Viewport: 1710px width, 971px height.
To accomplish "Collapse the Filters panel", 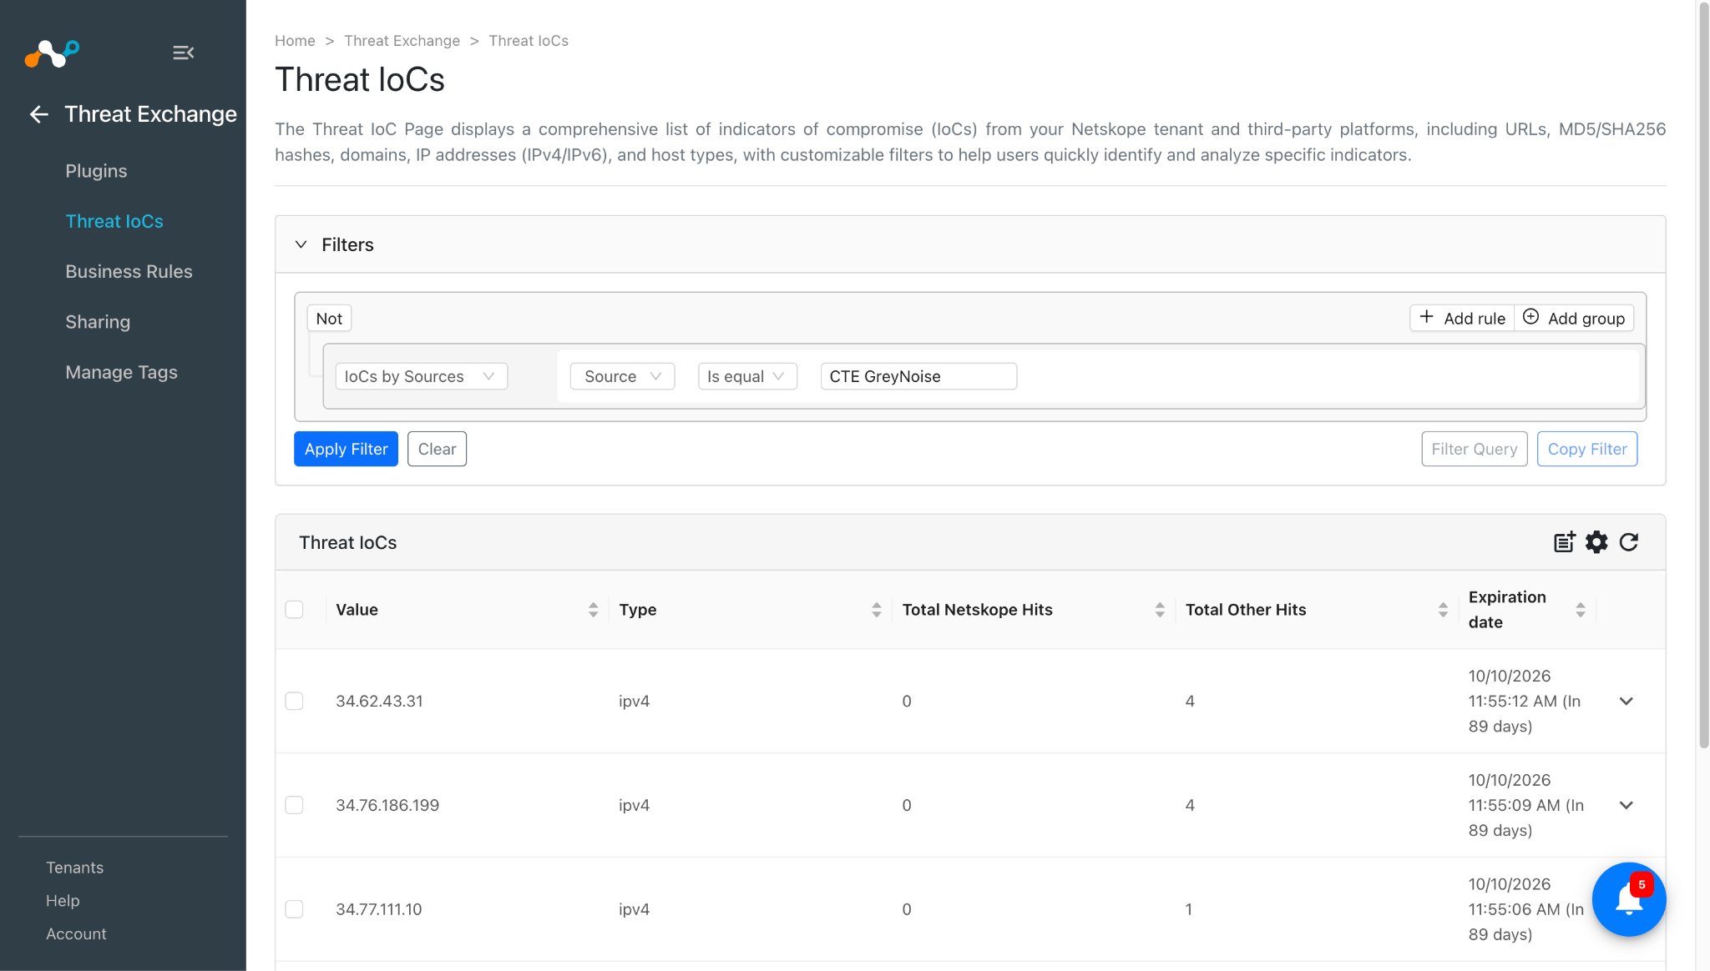I will pos(301,244).
